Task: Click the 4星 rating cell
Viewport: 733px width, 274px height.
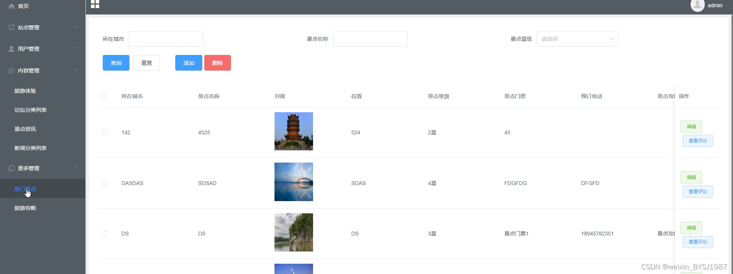Action: click(432, 183)
